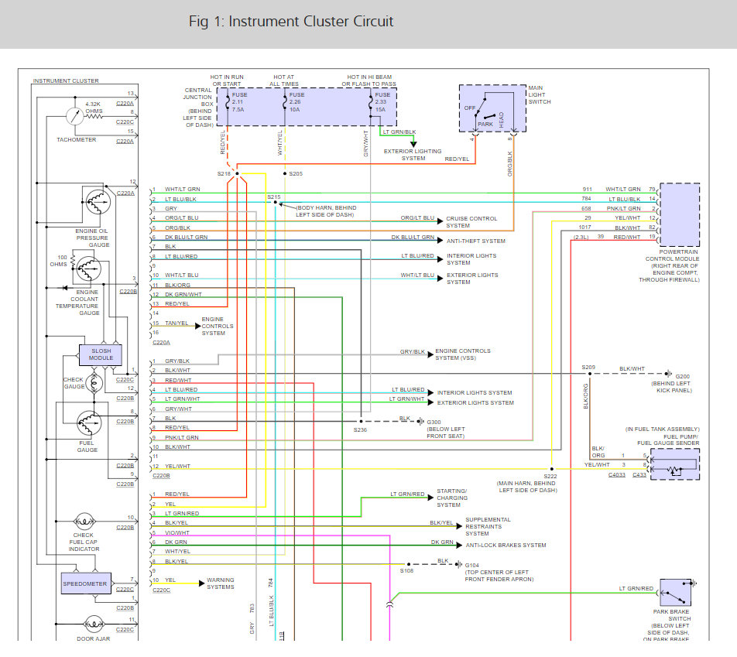
Task: Select the powertrain control module box
Action: (680, 215)
